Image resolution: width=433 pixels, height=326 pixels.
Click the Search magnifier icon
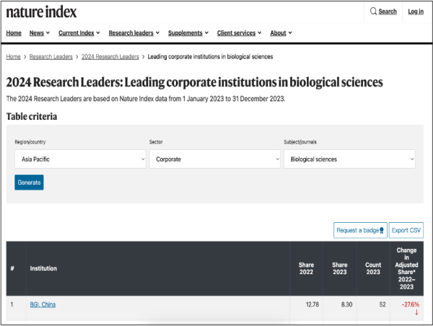click(x=373, y=12)
